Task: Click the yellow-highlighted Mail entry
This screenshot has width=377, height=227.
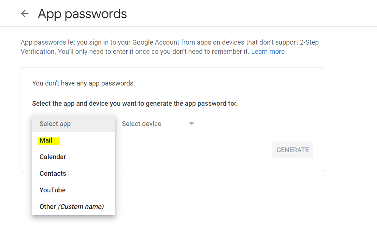Action: coord(48,140)
